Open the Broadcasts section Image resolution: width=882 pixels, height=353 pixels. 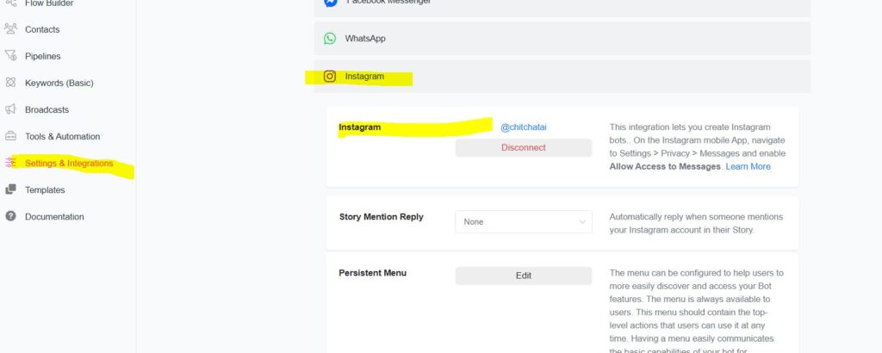[47, 109]
